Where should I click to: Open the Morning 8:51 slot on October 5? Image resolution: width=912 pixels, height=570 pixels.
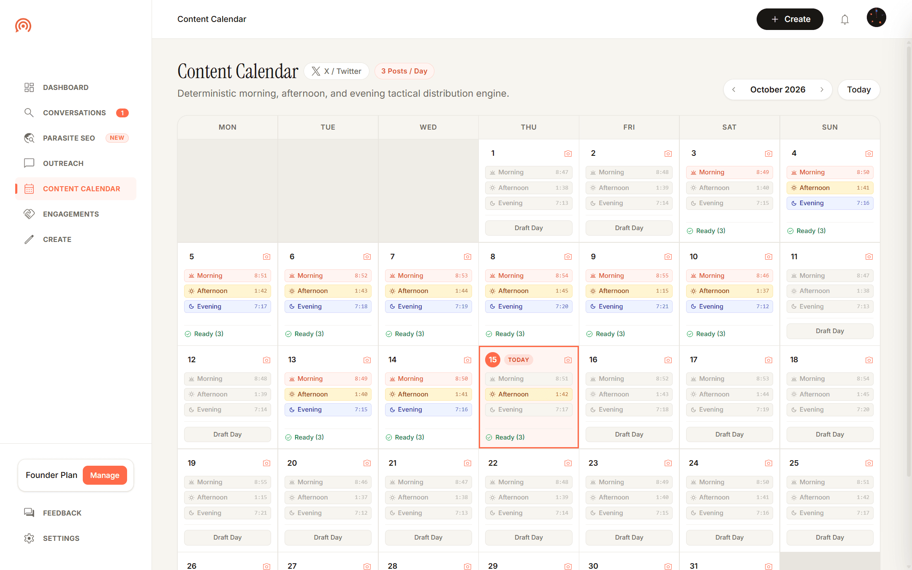point(228,276)
